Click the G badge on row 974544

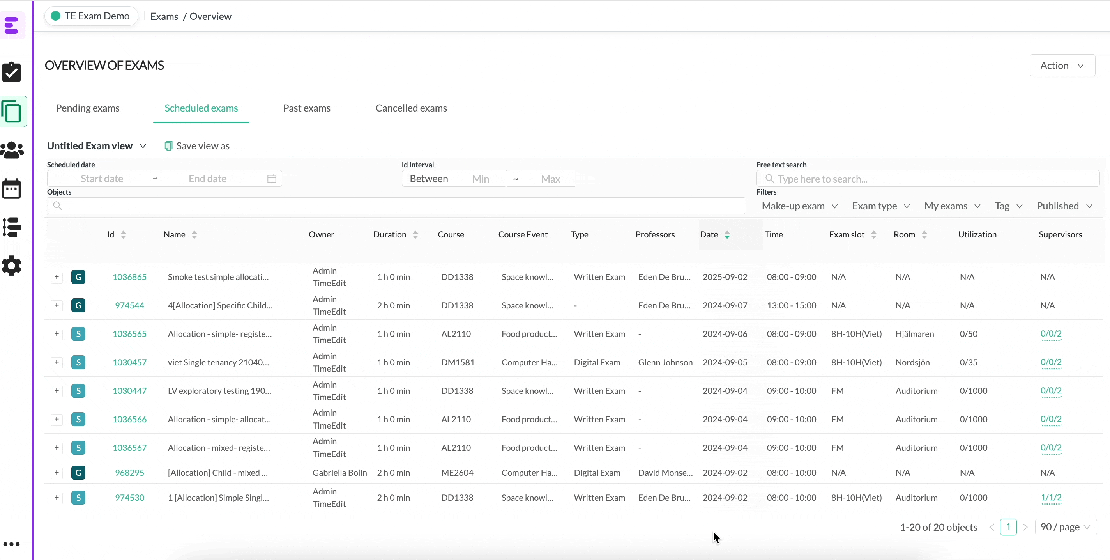pos(78,305)
